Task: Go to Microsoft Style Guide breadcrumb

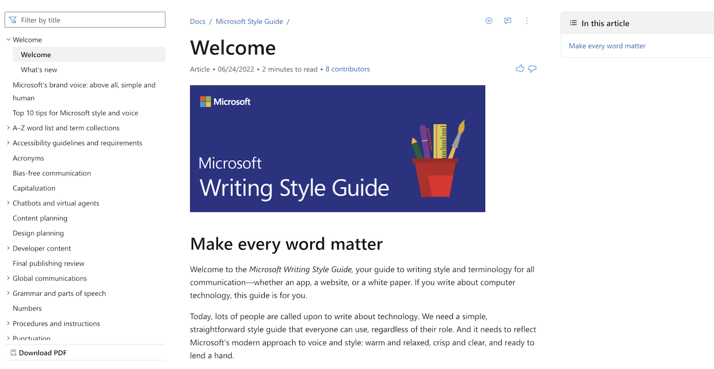Action: coord(249,21)
